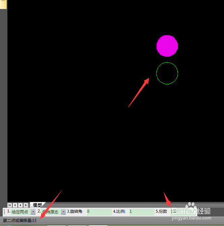The height and width of the screenshot is (226, 224).
Task: Go to the previous sheet tab
Action: pyautogui.click(x=15, y=205)
